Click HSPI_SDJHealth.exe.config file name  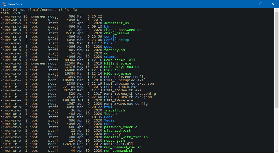(130, 94)
